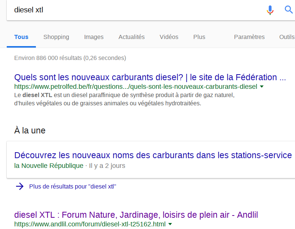The height and width of the screenshot is (229, 295).
Task: Open Paramètres menu
Action: (249, 37)
